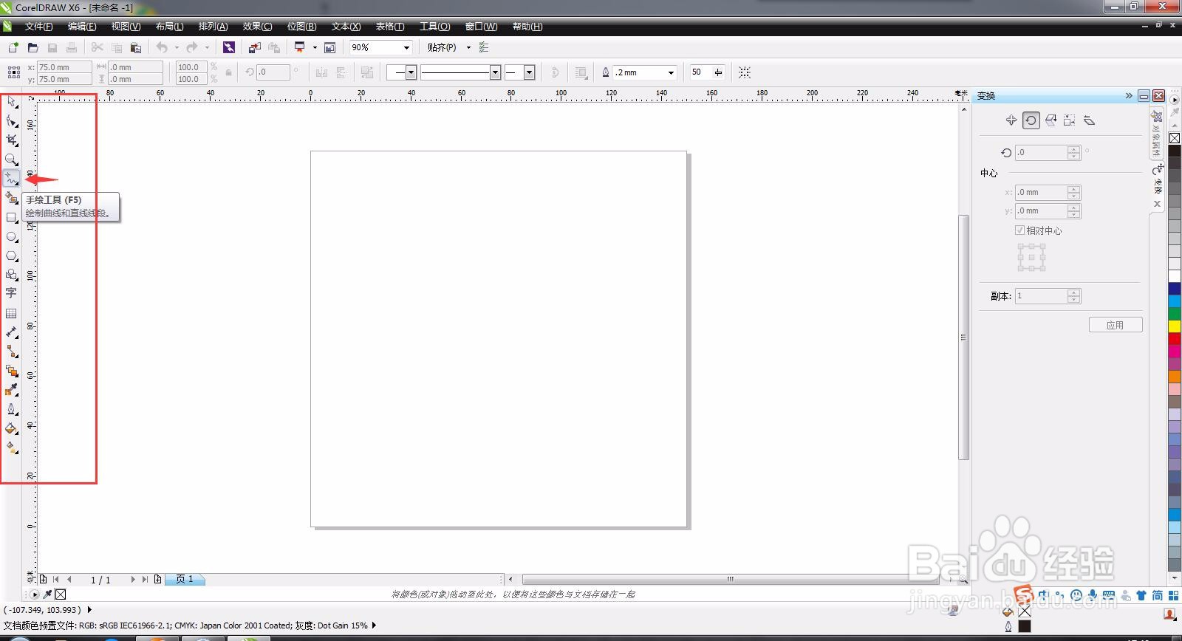Pick the yellow swatch in the color palette

1175,326
